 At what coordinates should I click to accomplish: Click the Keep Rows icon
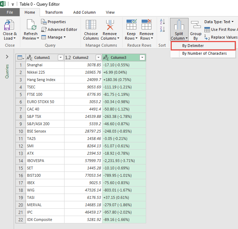131,24
